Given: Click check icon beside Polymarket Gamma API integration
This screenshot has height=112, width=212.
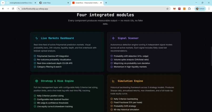Looking at the screenshot, I should pos(35,56).
